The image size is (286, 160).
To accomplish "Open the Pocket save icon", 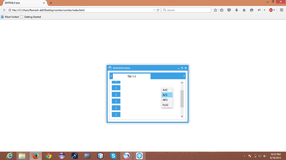I will pyautogui.click(x=229, y=10).
